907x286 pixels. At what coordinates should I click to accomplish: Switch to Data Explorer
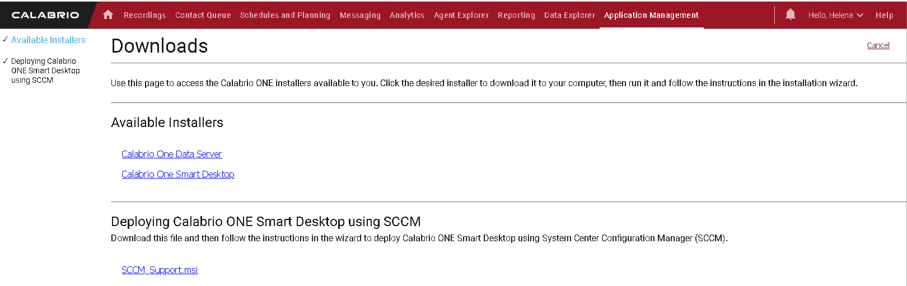[x=569, y=15]
